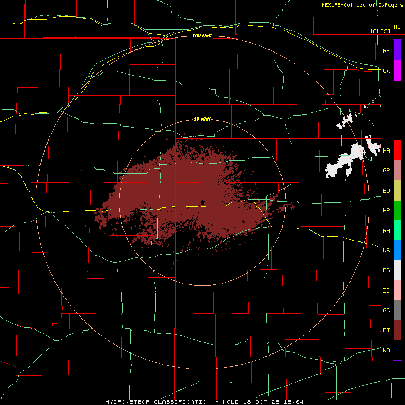This screenshot has height=405, width=405.
Task: Click the GC gray legend color band
Action: click(397, 310)
